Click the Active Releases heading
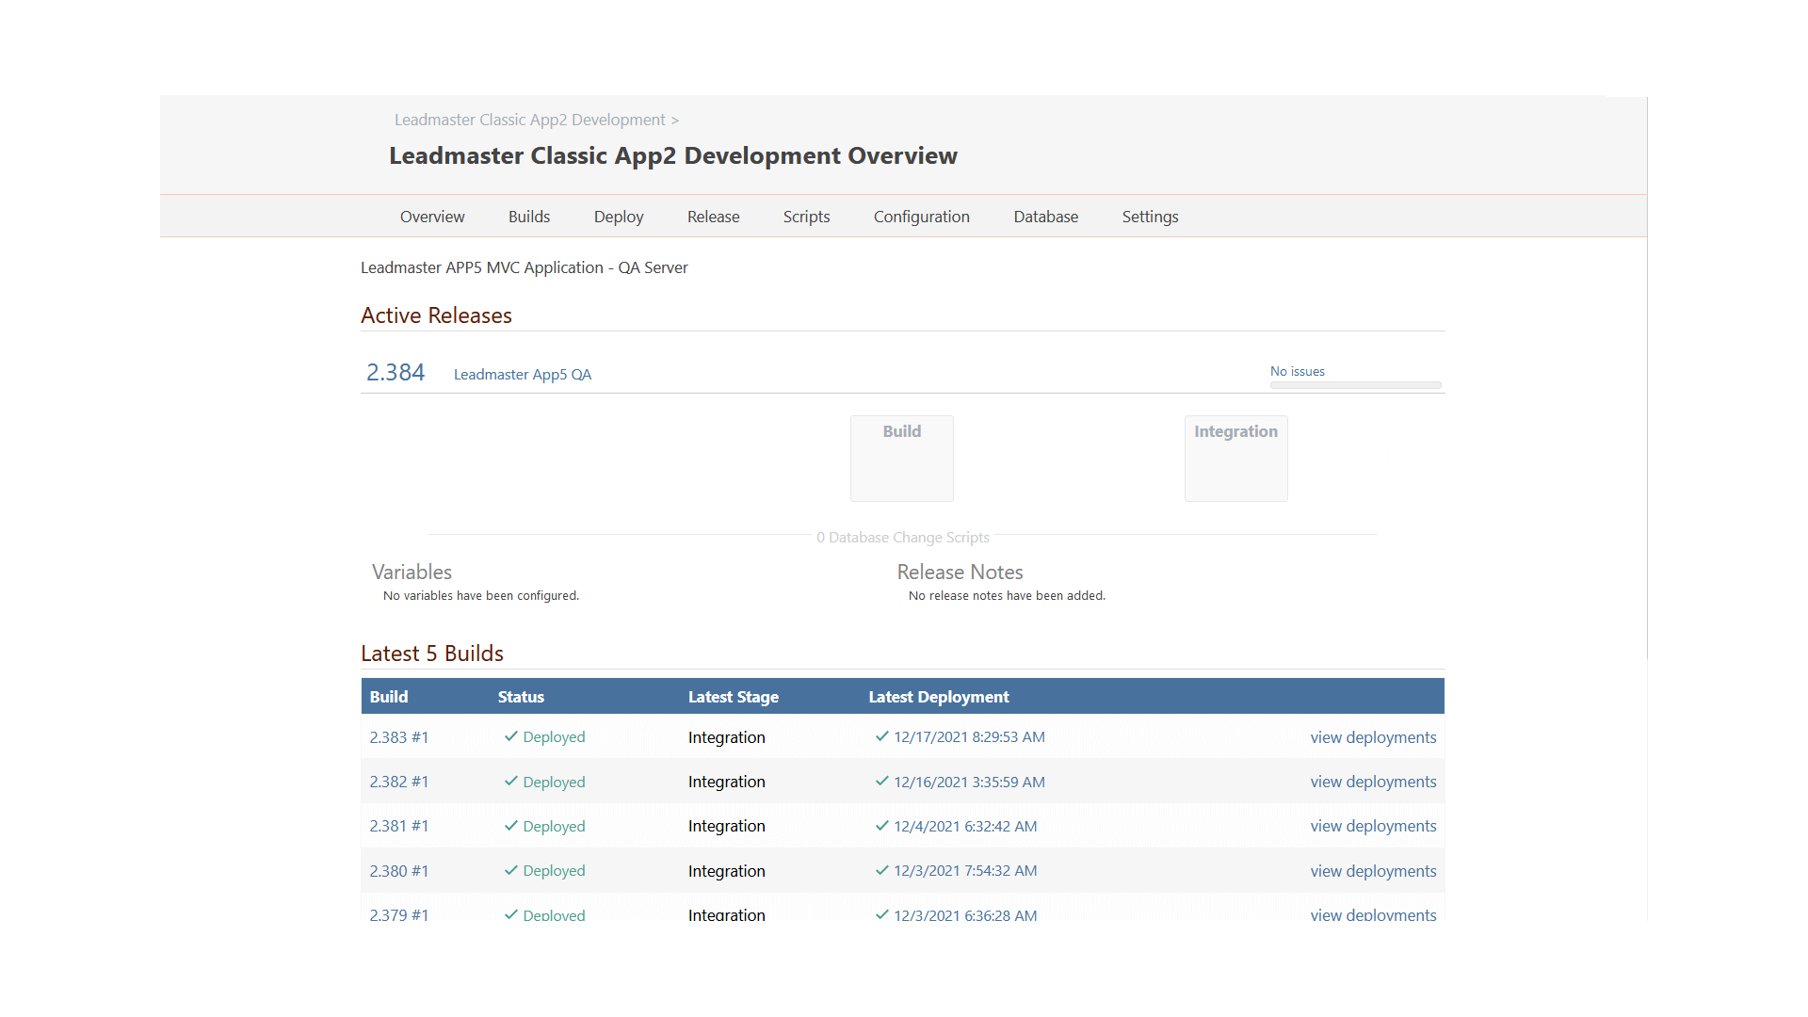This screenshot has width=1808, height=1017. (x=436, y=315)
